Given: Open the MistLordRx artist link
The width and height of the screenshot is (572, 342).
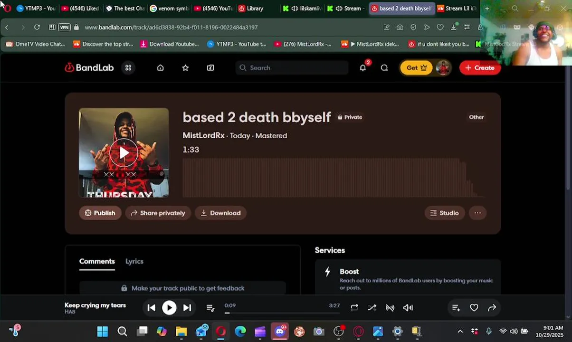Looking at the screenshot, I should (x=203, y=135).
